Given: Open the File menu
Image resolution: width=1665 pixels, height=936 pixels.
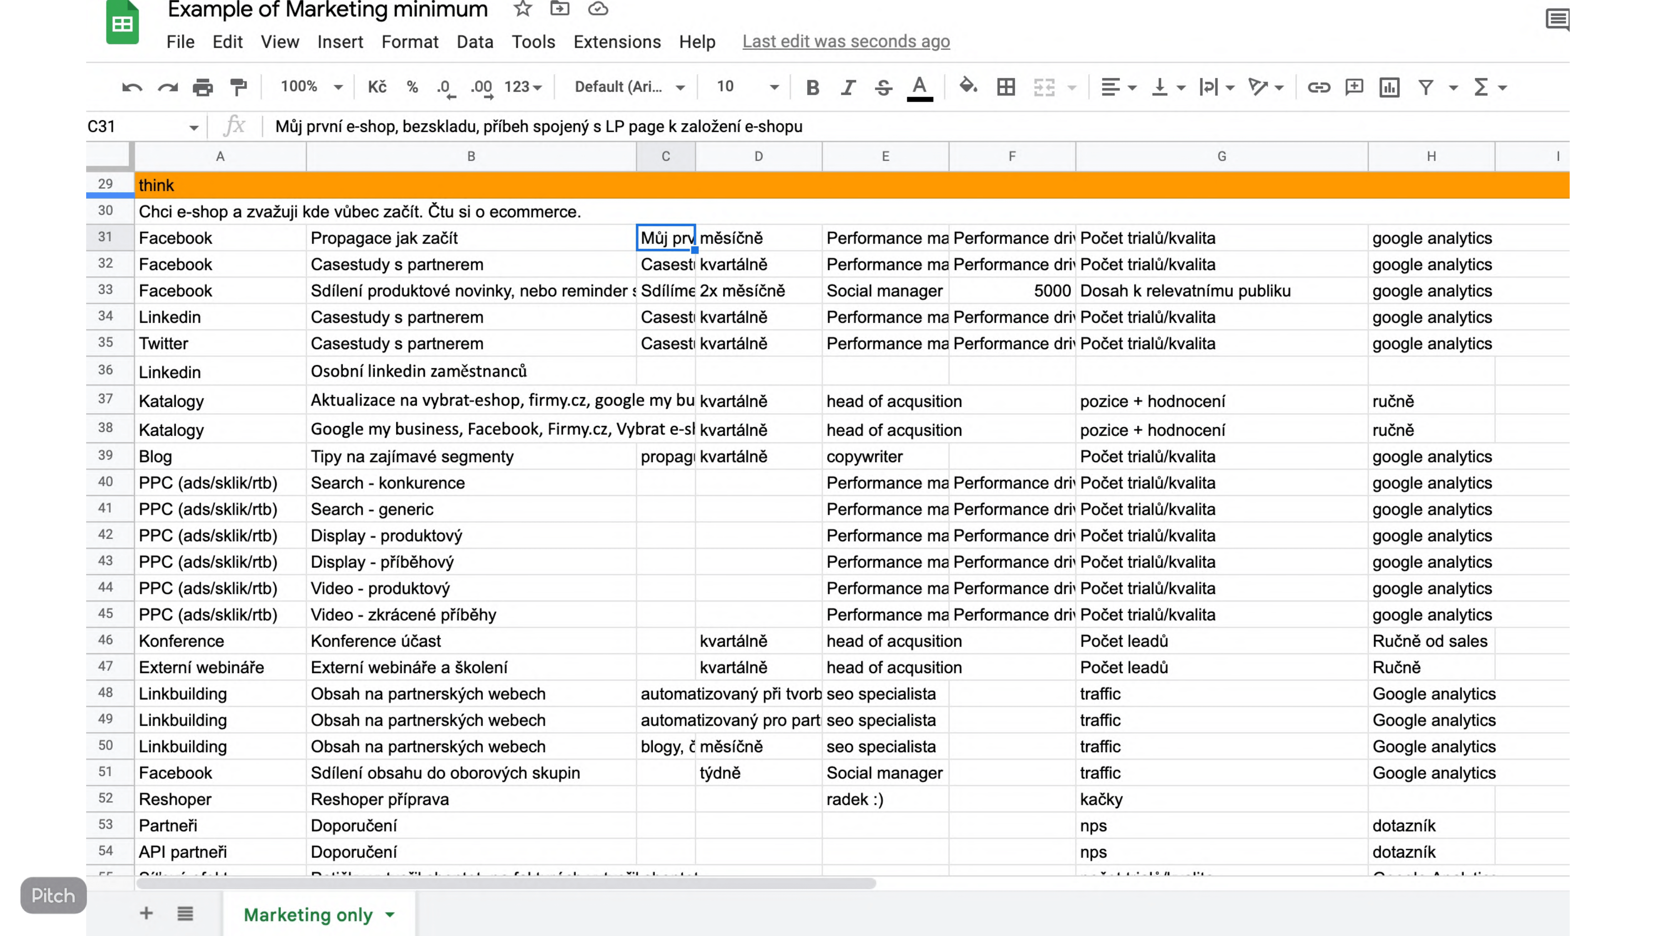Looking at the screenshot, I should [180, 42].
